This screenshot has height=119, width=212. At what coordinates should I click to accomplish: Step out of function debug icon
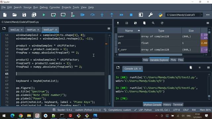pos(112,15)
